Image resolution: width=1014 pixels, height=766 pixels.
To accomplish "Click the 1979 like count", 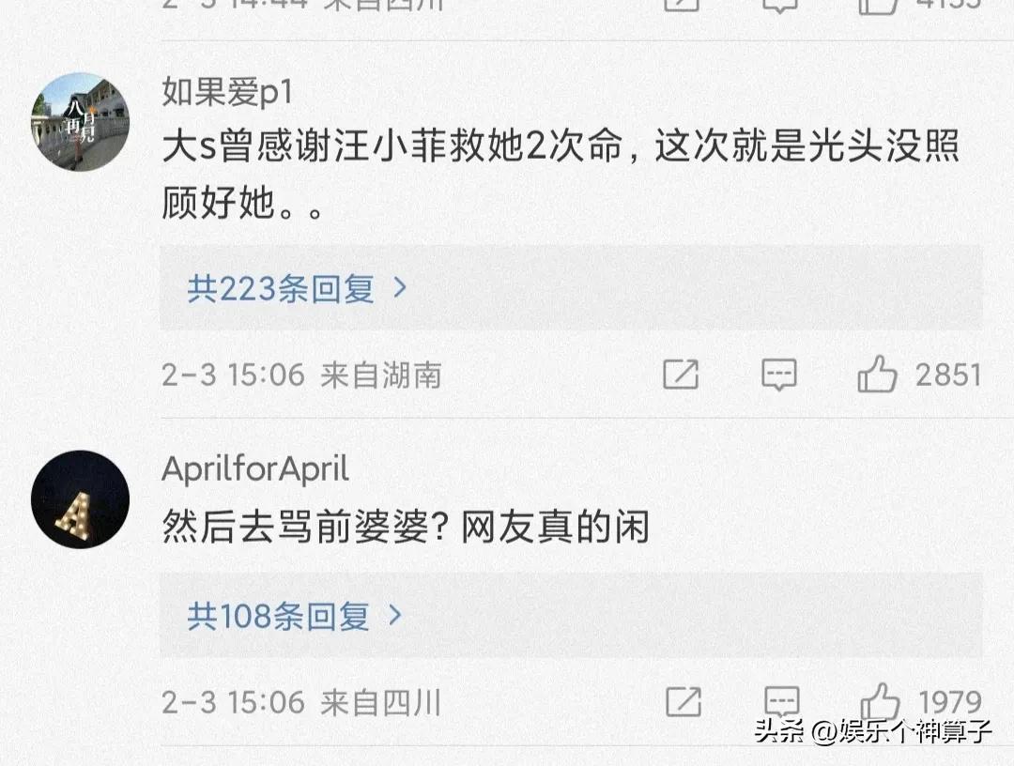I will (949, 702).
